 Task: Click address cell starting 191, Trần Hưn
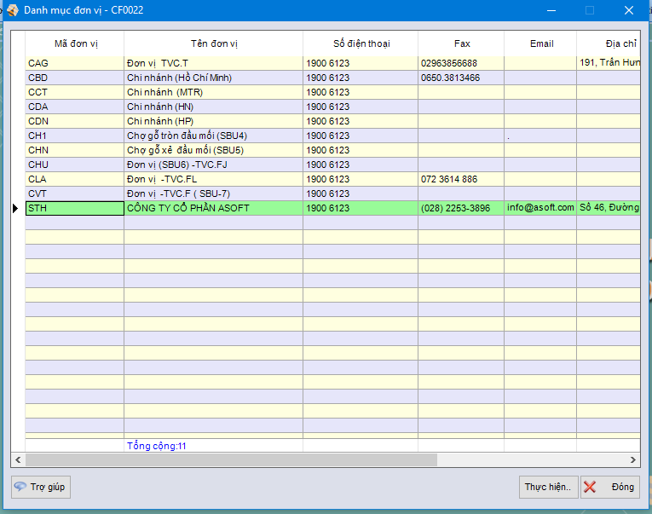[609, 63]
